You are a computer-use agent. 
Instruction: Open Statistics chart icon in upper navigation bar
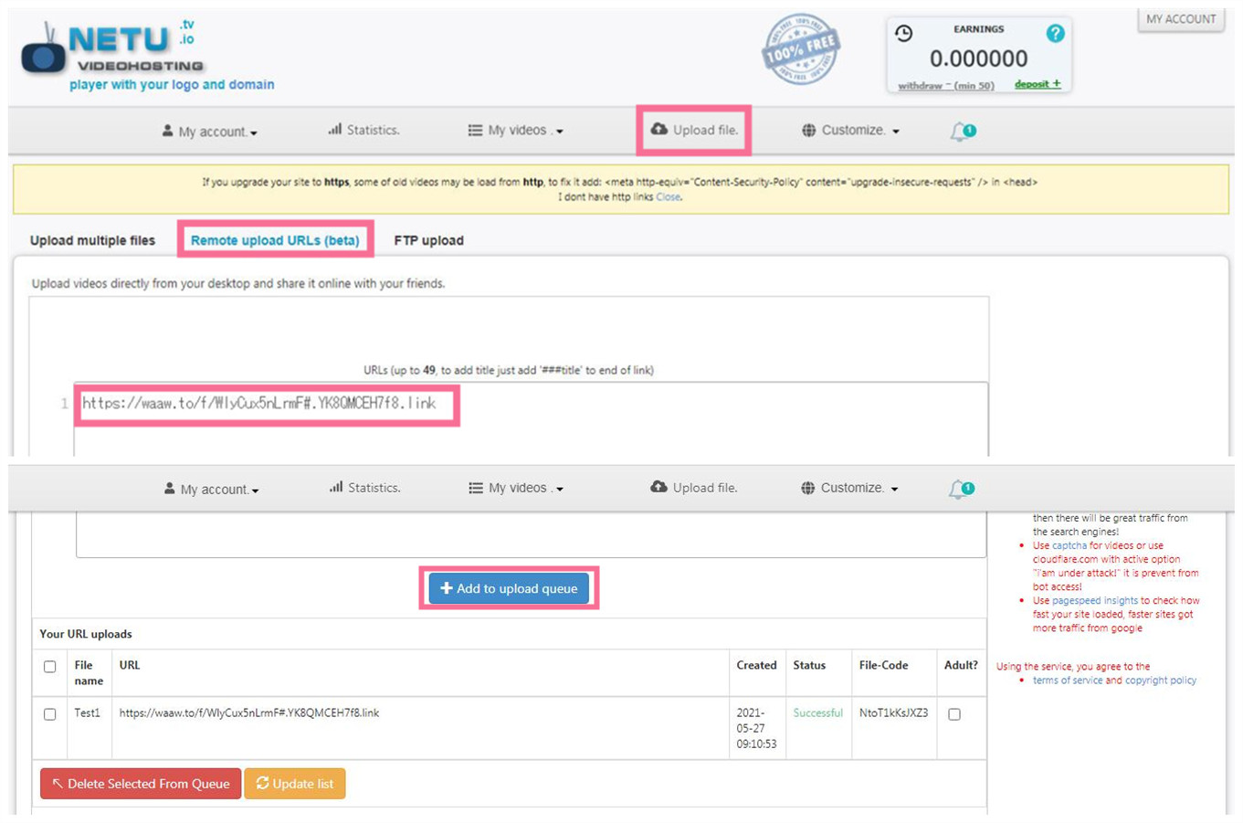tap(335, 130)
